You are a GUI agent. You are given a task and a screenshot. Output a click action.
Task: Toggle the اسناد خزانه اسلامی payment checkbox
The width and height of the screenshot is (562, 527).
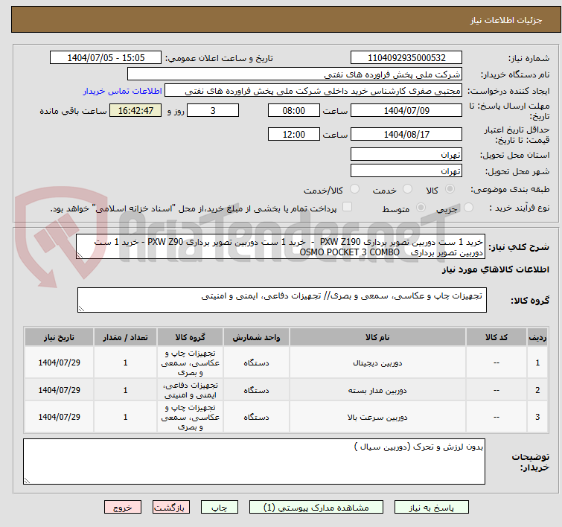pyautogui.click(x=347, y=208)
